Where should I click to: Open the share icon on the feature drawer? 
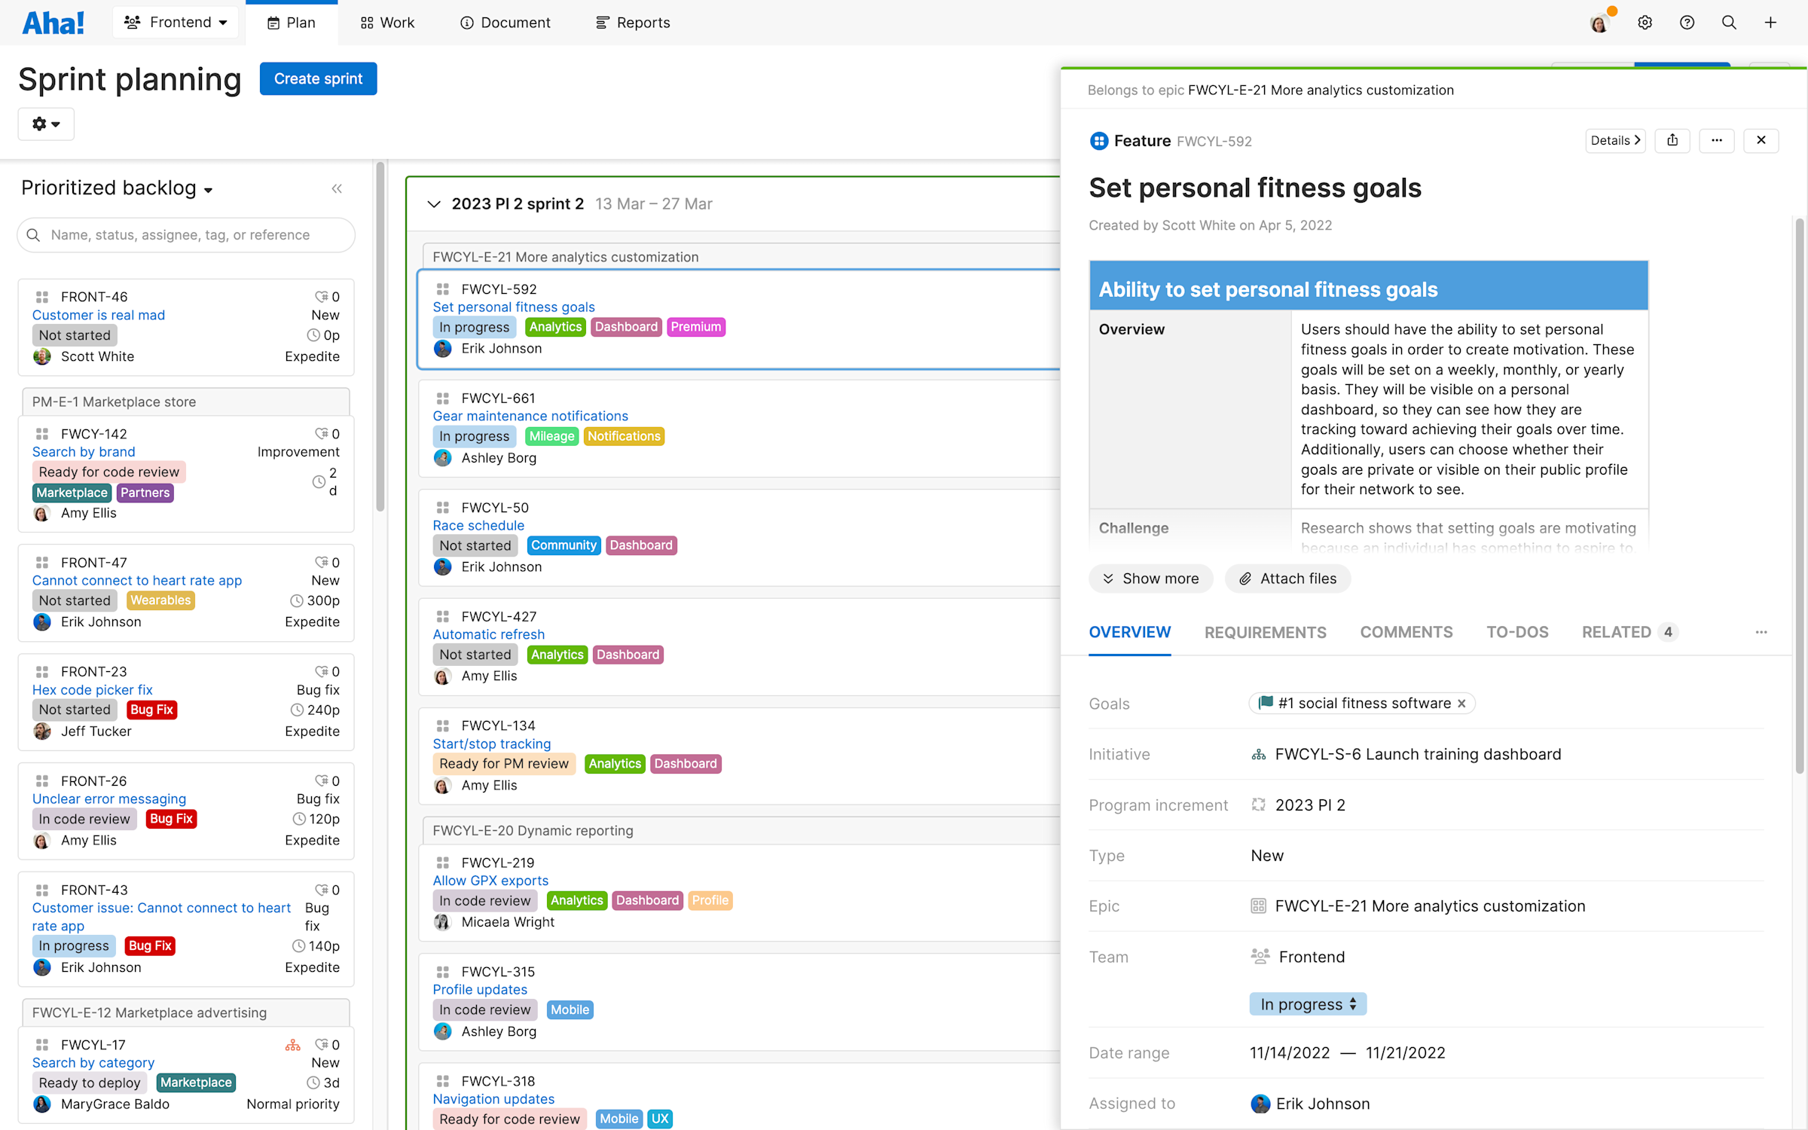1672,140
